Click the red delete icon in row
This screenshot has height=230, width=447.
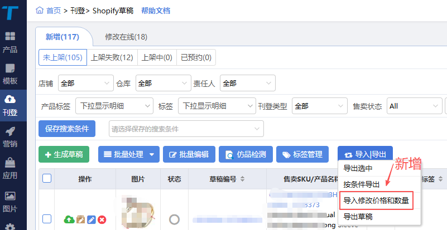coord(102,220)
